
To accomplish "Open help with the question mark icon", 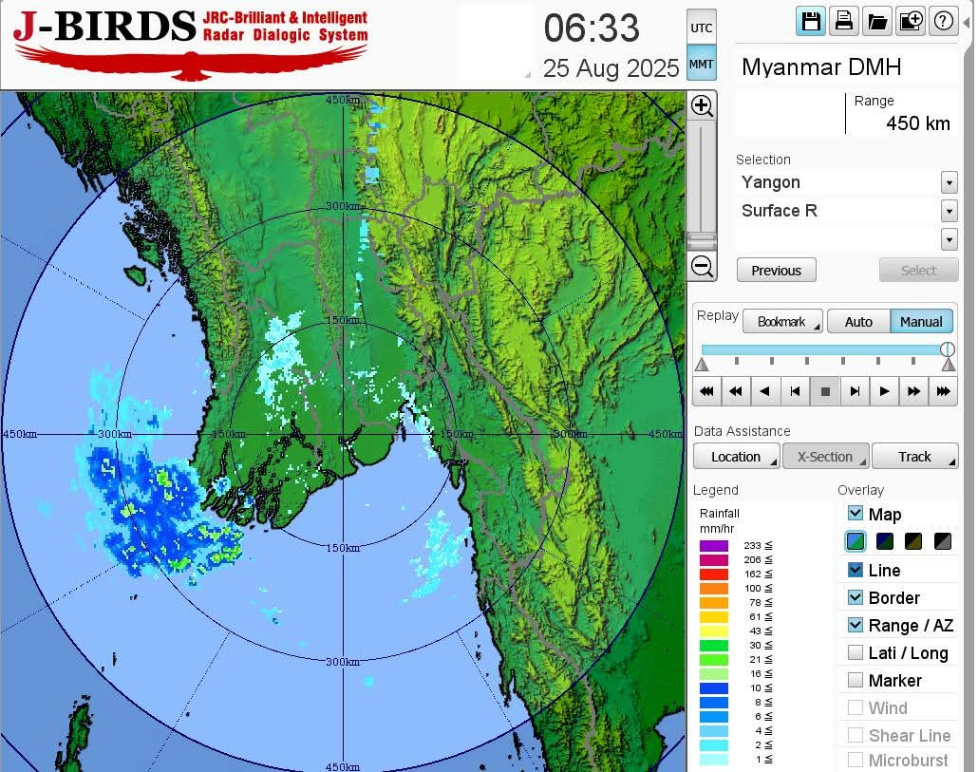I will click(x=943, y=22).
